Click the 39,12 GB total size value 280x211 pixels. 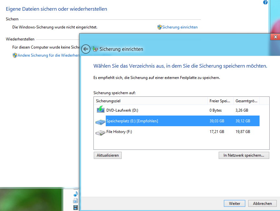(x=243, y=121)
